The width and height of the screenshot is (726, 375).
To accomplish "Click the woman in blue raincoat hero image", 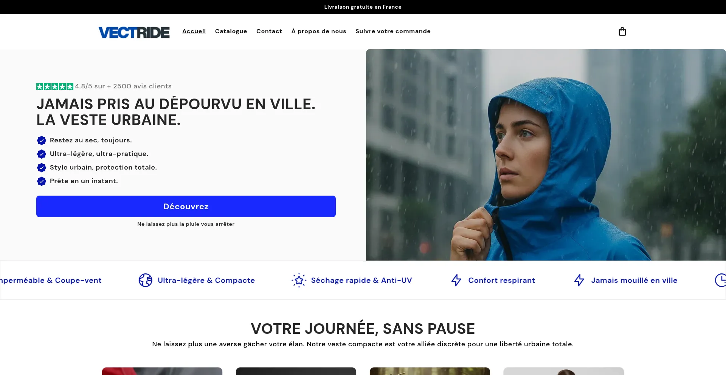I will pos(546,155).
